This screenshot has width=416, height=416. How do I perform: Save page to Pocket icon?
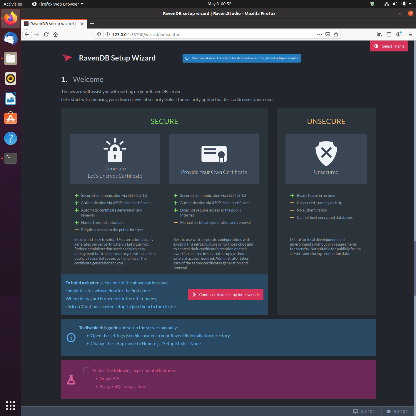[328, 34]
